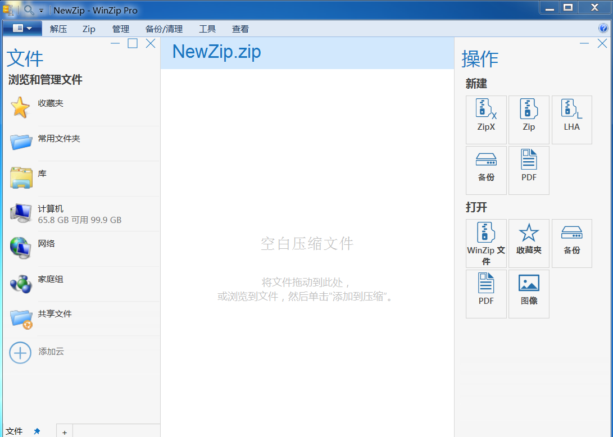Click the WinZip application icon in title bar
This screenshot has height=437, width=613.
(x=8, y=10)
